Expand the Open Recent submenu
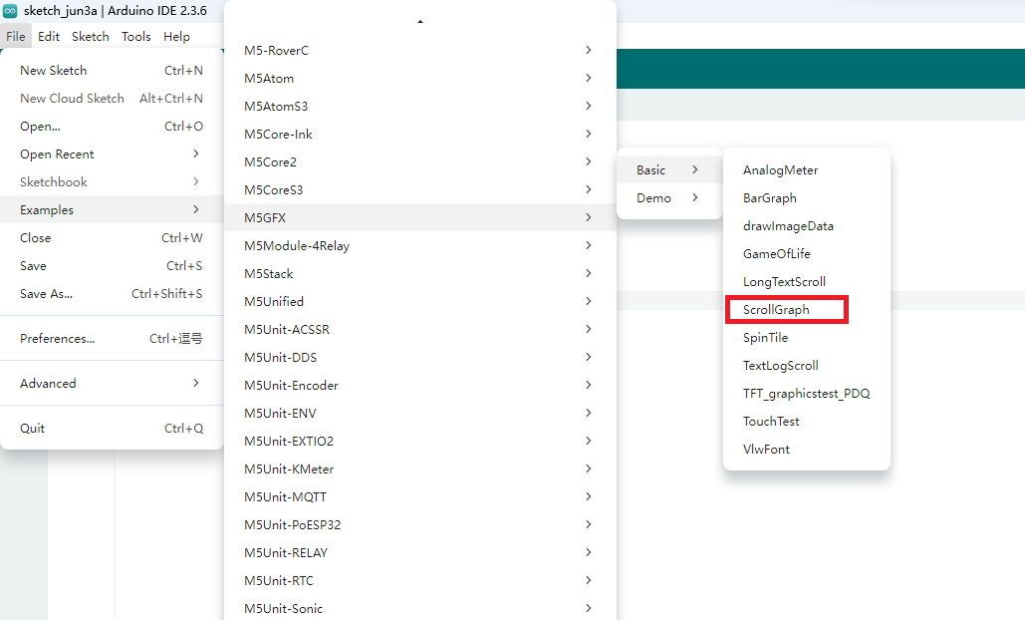 [112, 155]
